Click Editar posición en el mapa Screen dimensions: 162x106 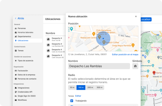(125, 54)
